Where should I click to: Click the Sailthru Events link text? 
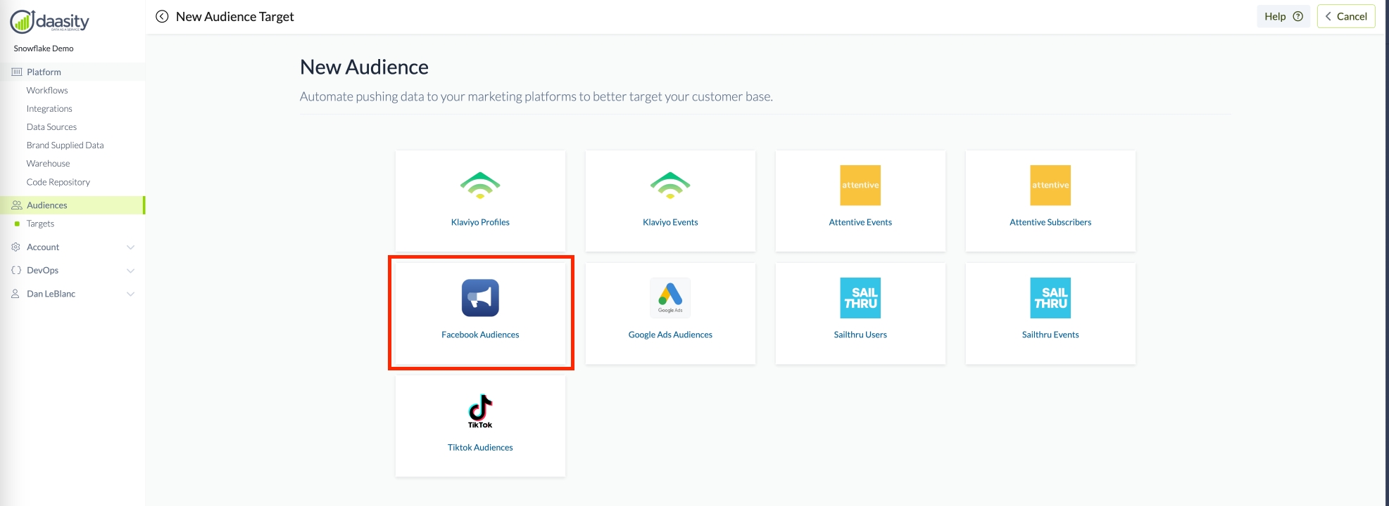click(1050, 335)
